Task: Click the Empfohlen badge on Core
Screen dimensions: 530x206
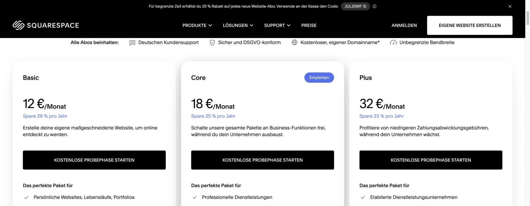Action: point(319,78)
